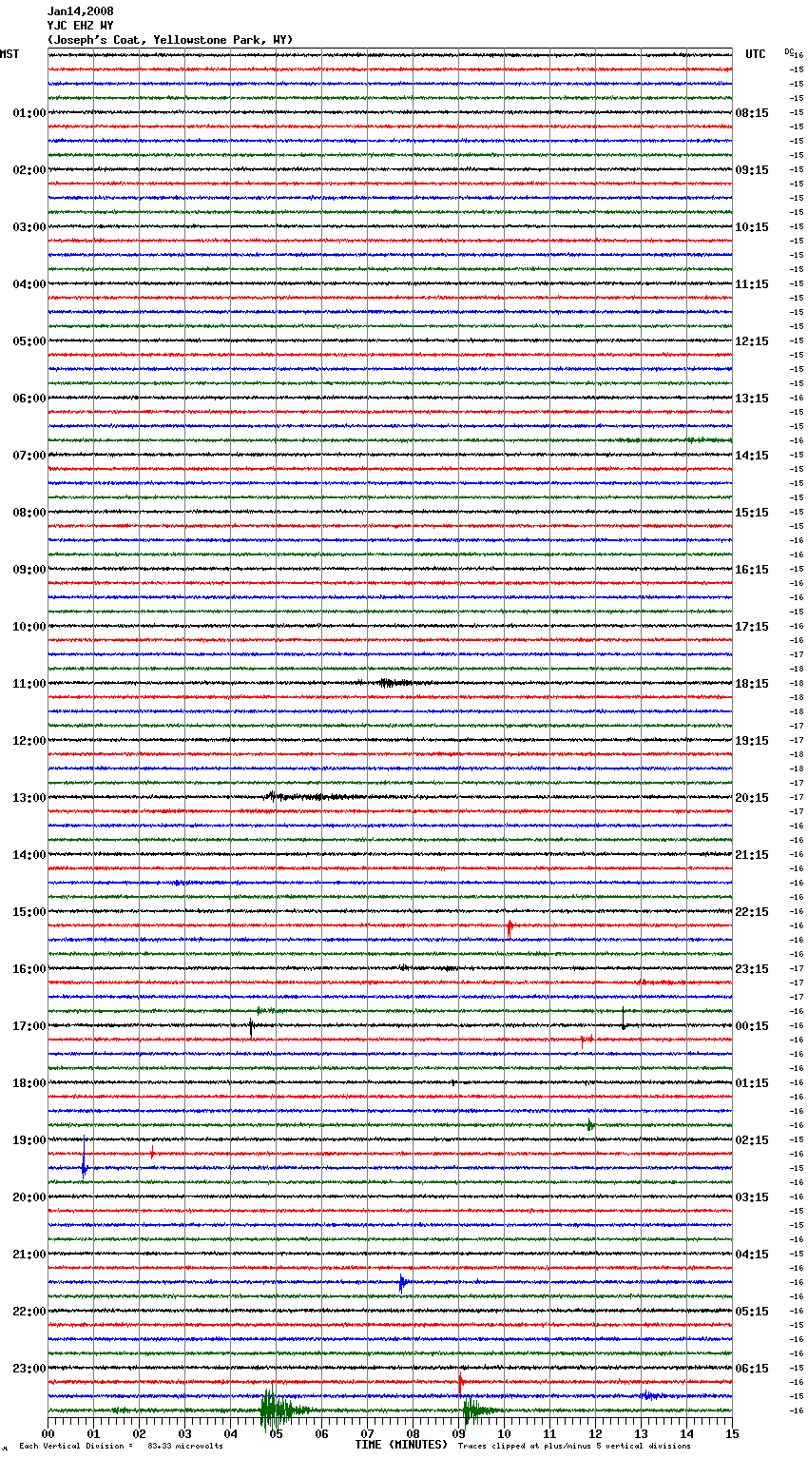Click the 08:15 UTC time label

(752, 113)
